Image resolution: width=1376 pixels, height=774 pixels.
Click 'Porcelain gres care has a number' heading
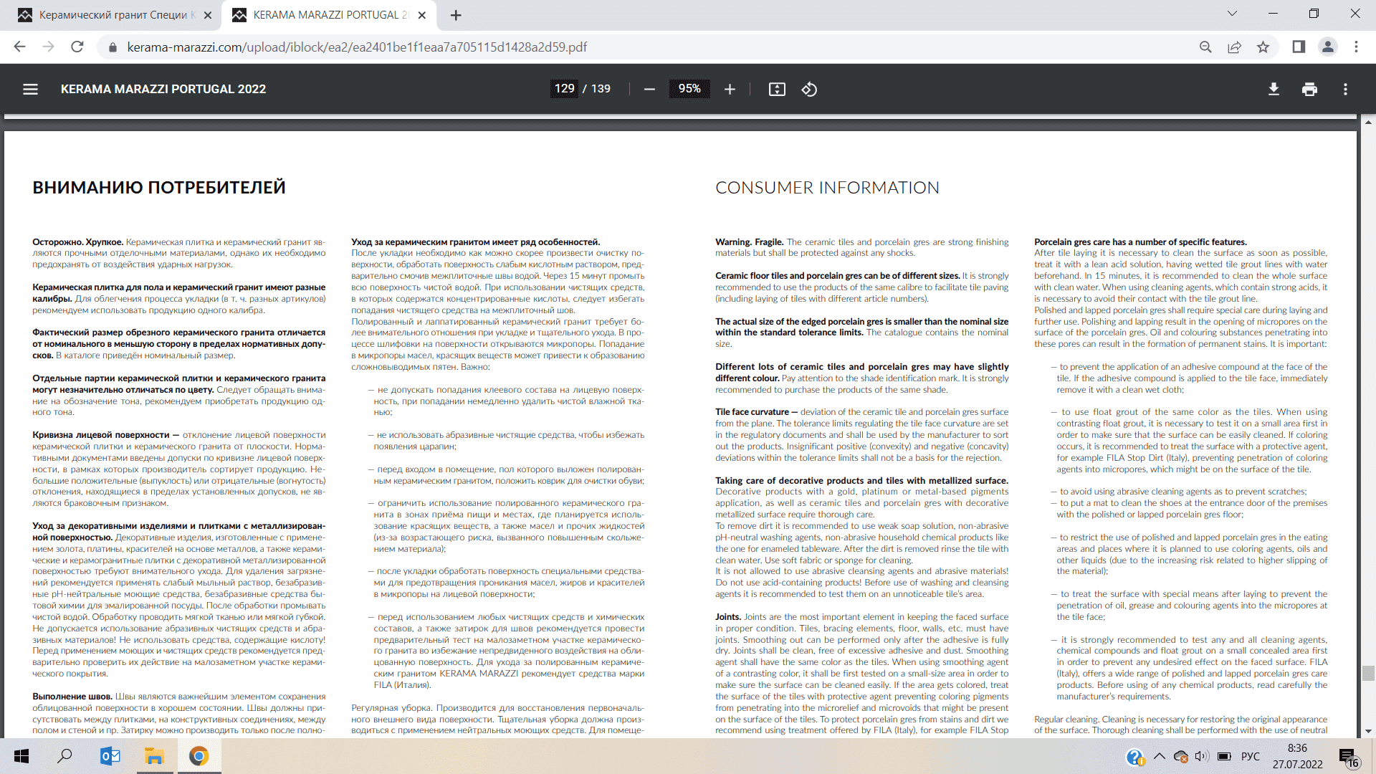(x=1140, y=242)
